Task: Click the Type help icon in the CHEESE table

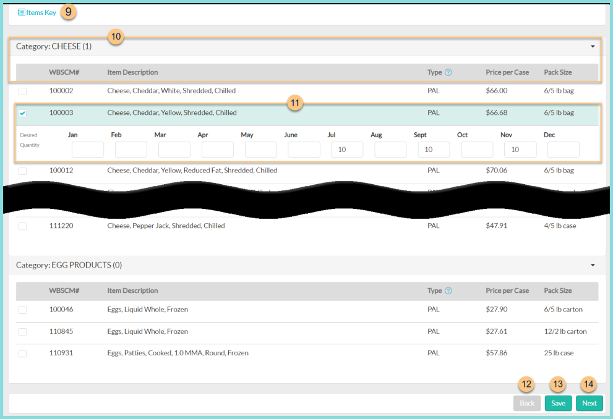Action: pos(448,72)
